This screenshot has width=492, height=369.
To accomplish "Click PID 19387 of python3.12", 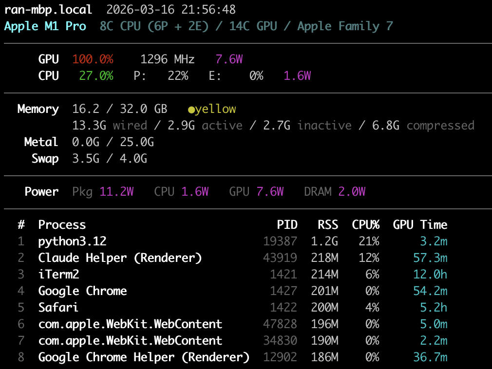I will coord(280,241).
